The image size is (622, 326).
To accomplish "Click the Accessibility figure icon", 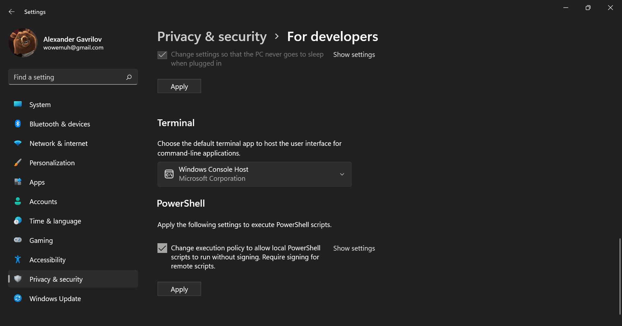I will tap(18, 259).
